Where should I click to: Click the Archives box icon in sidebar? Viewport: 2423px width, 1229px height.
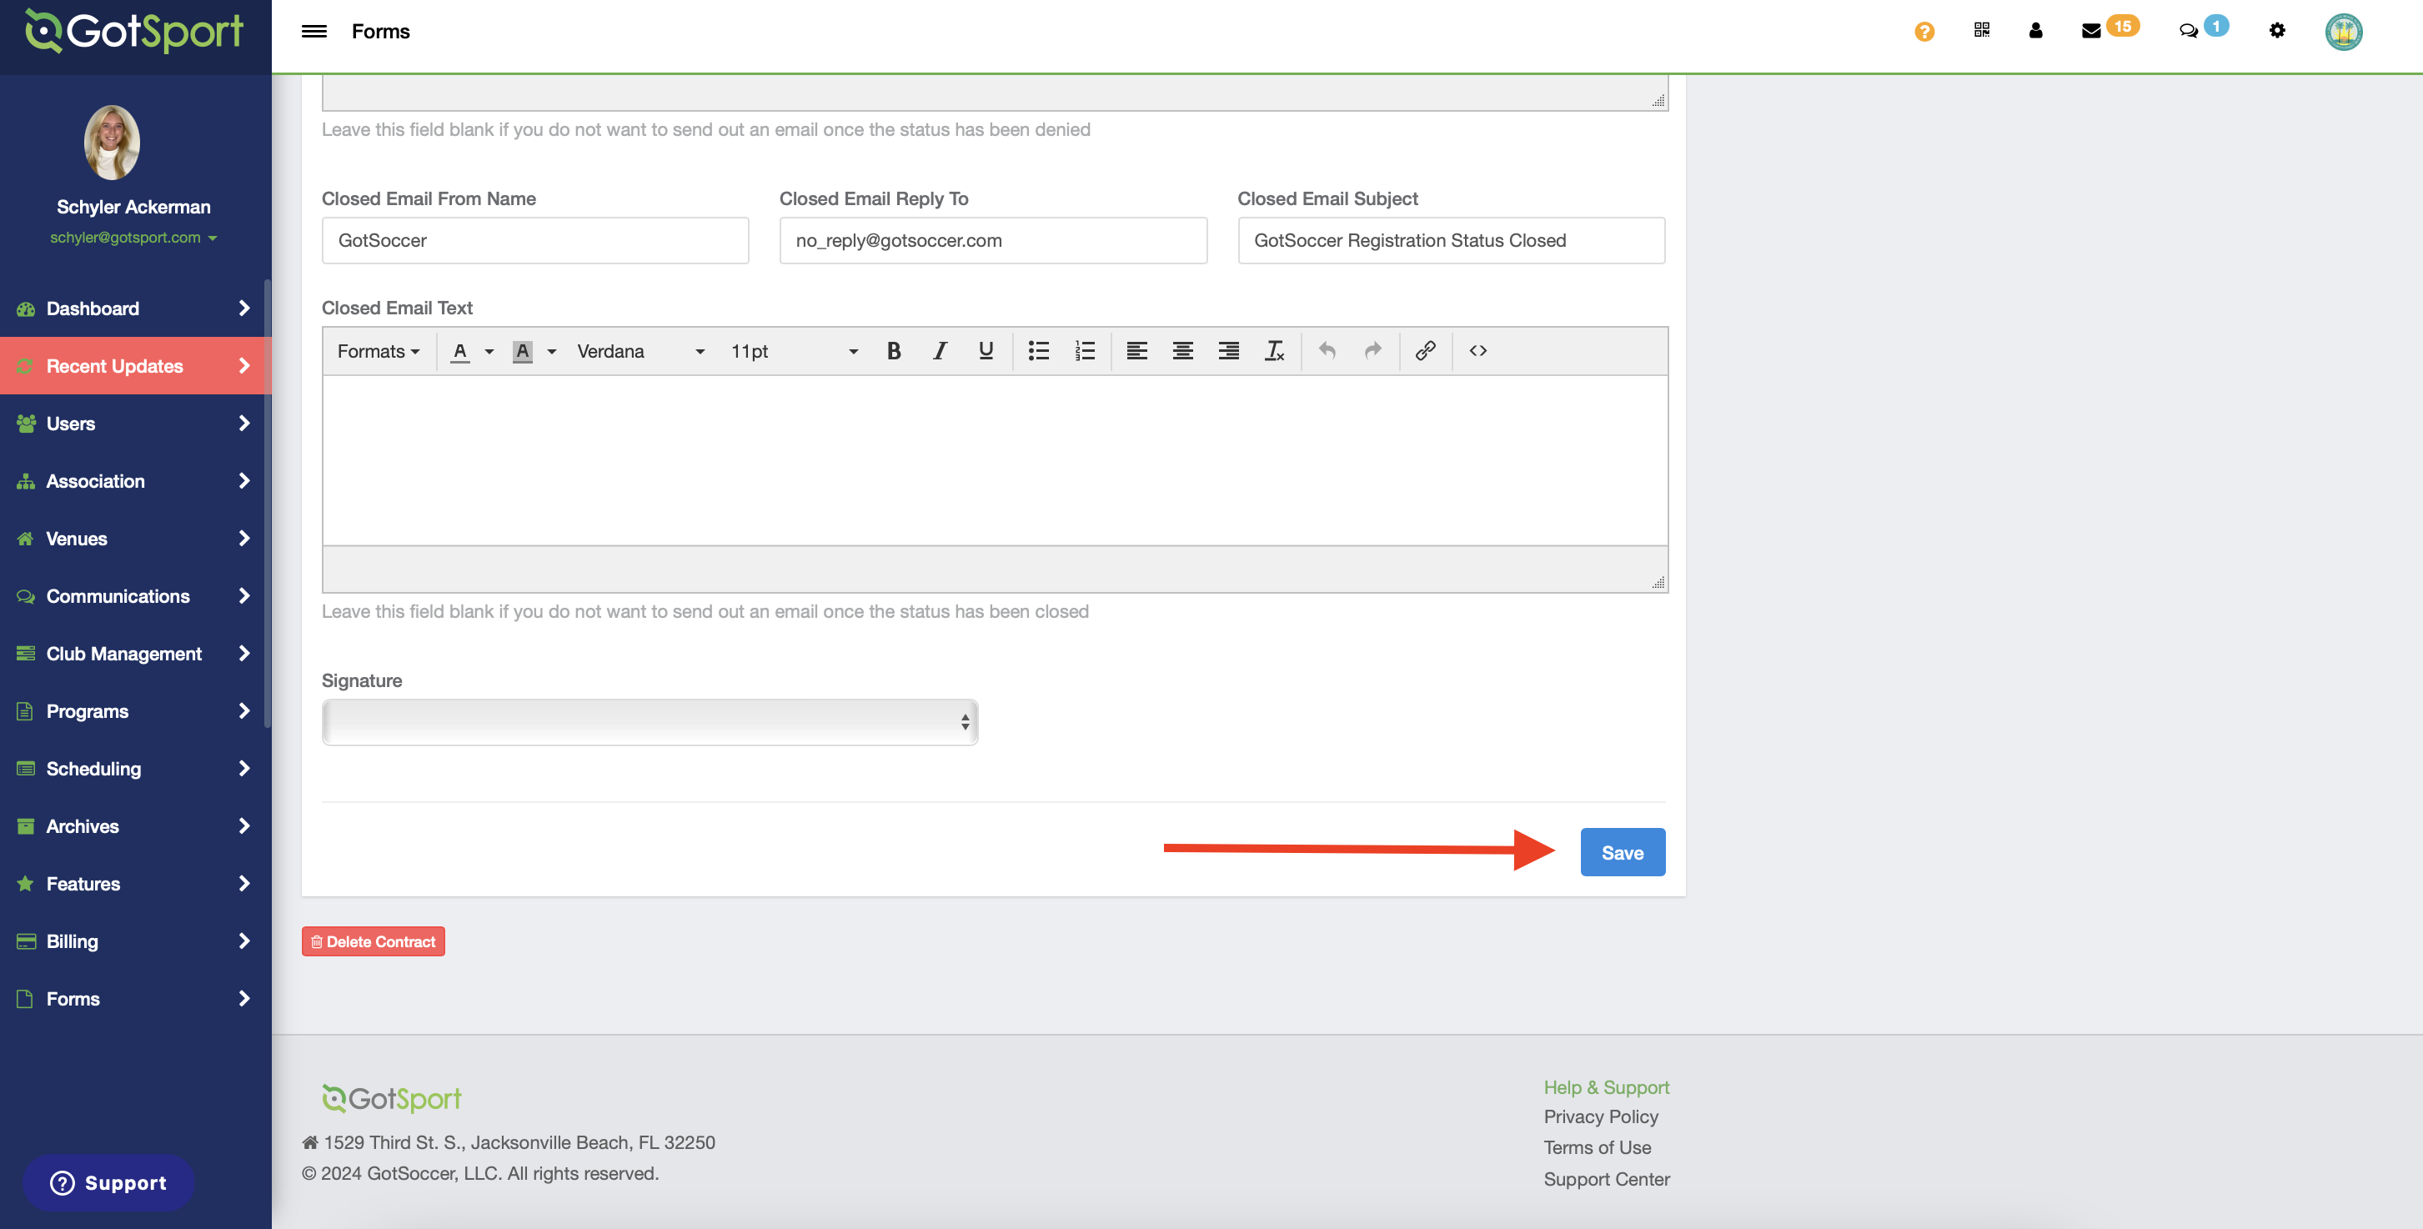click(x=25, y=825)
